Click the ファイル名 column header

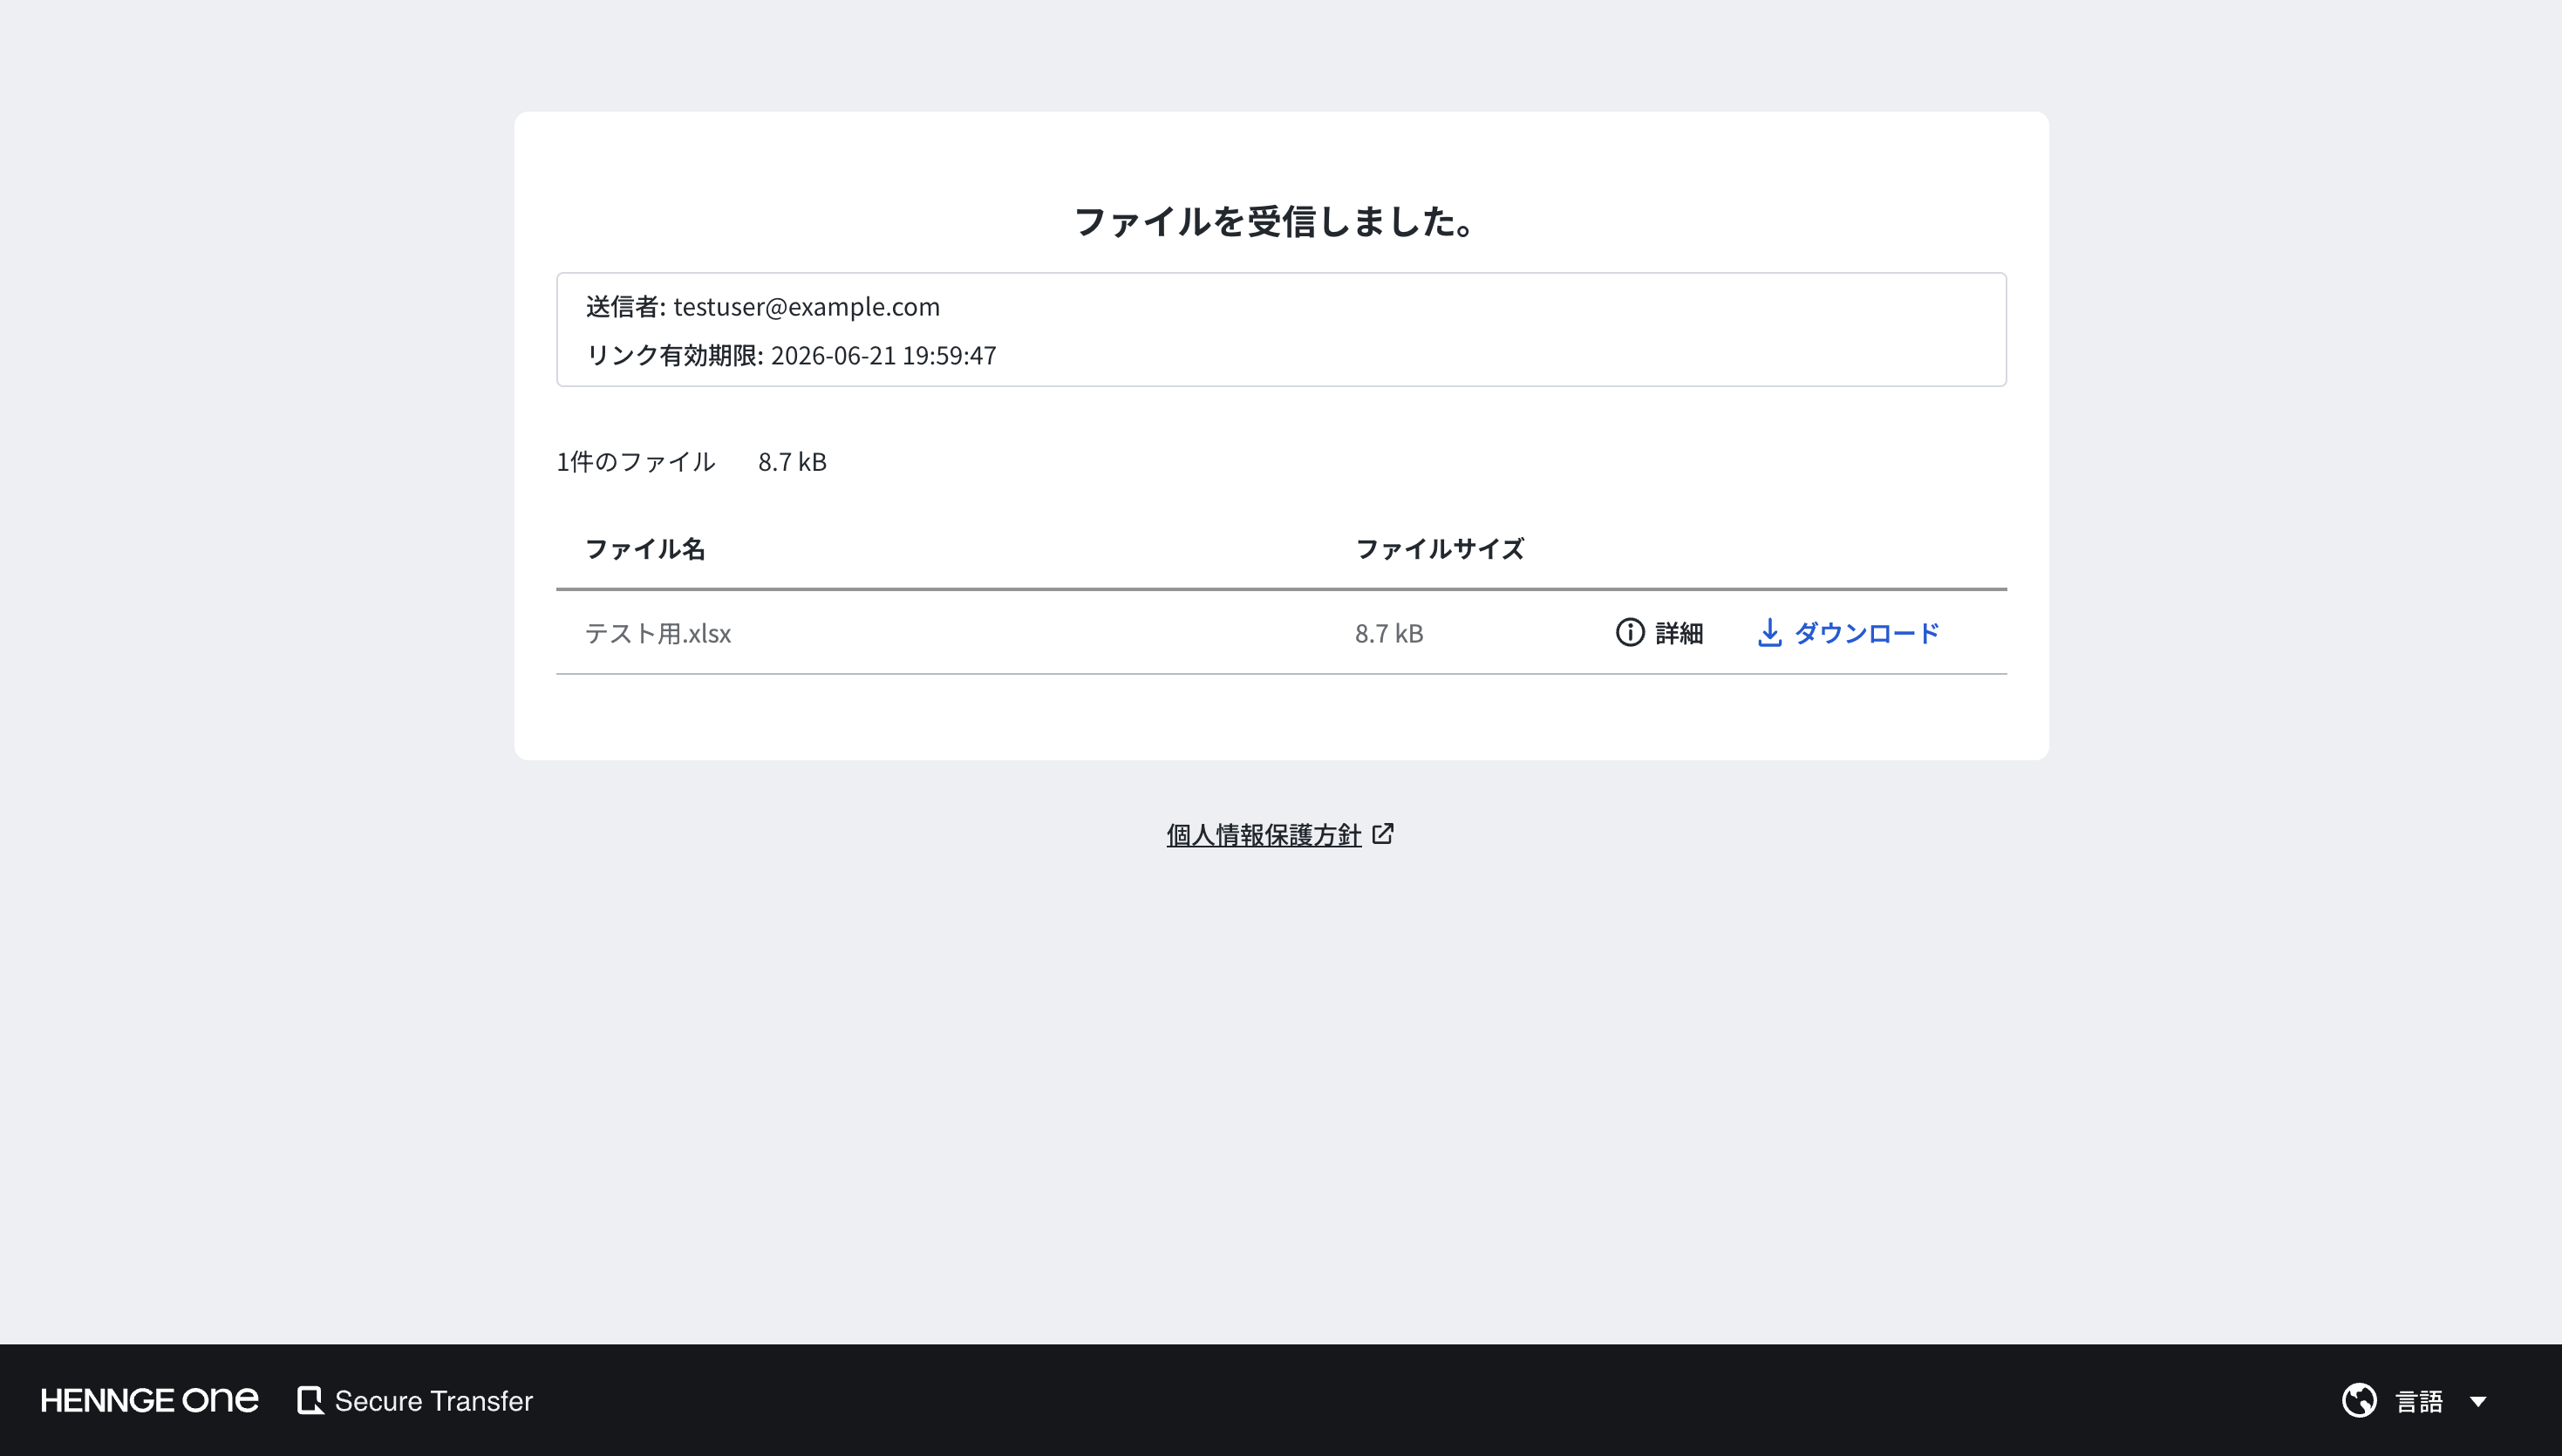[x=645, y=549]
